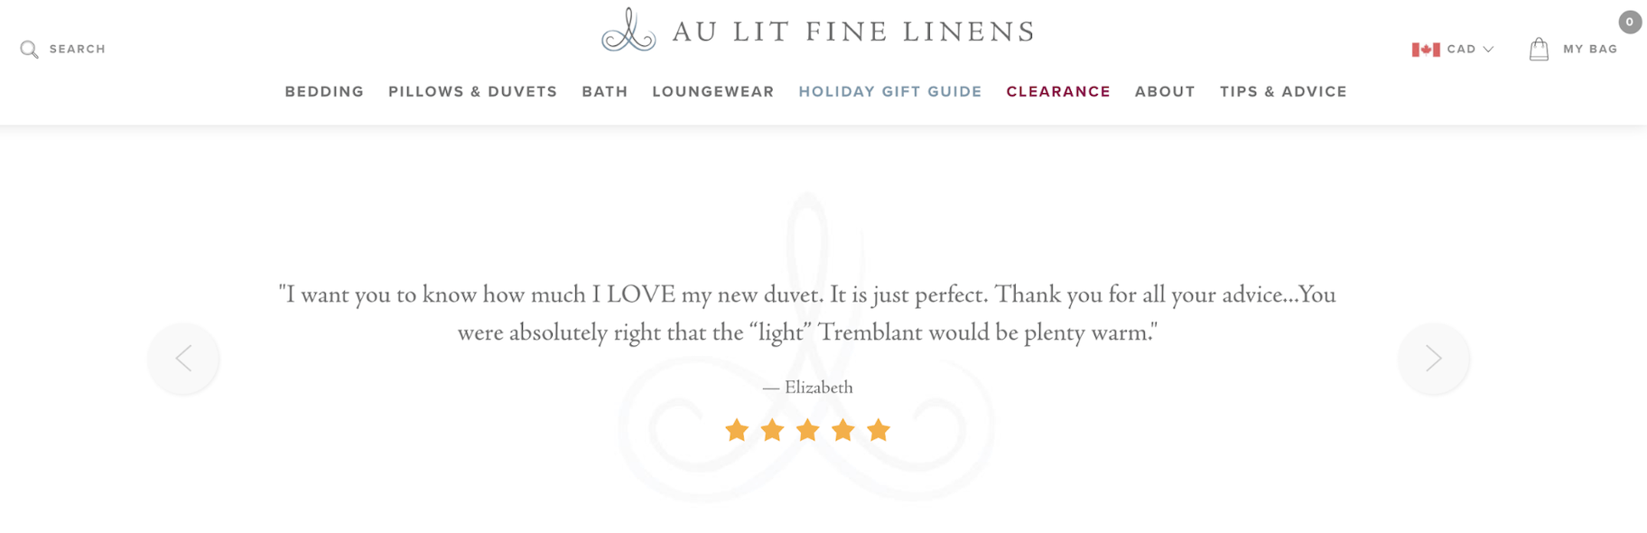Open the shopping bag icon
1647x533 pixels.
point(1539,49)
